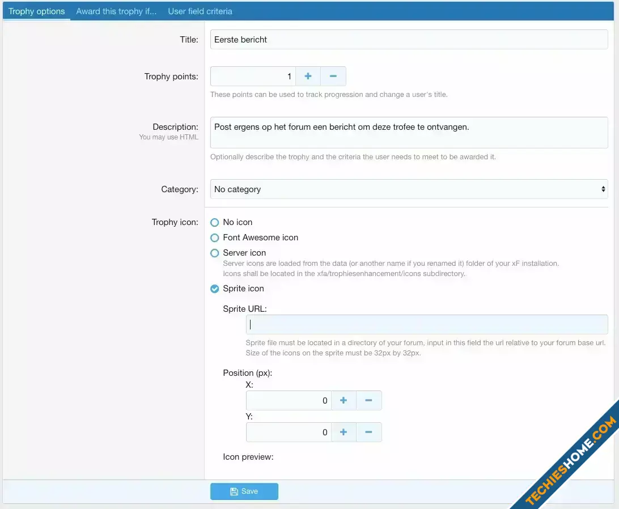Save the trophy settings
This screenshot has height=509, width=619.
pos(244,491)
